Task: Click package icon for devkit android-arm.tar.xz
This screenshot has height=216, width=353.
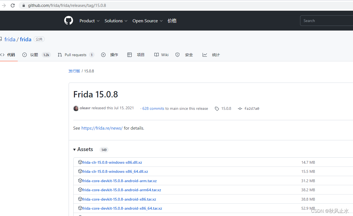Action: point(80,181)
